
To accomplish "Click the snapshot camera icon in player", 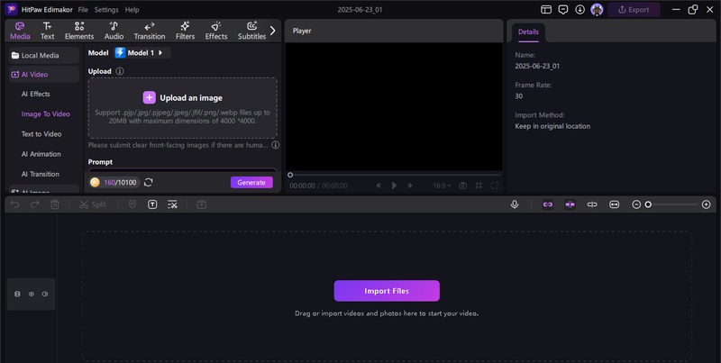I will (462, 186).
